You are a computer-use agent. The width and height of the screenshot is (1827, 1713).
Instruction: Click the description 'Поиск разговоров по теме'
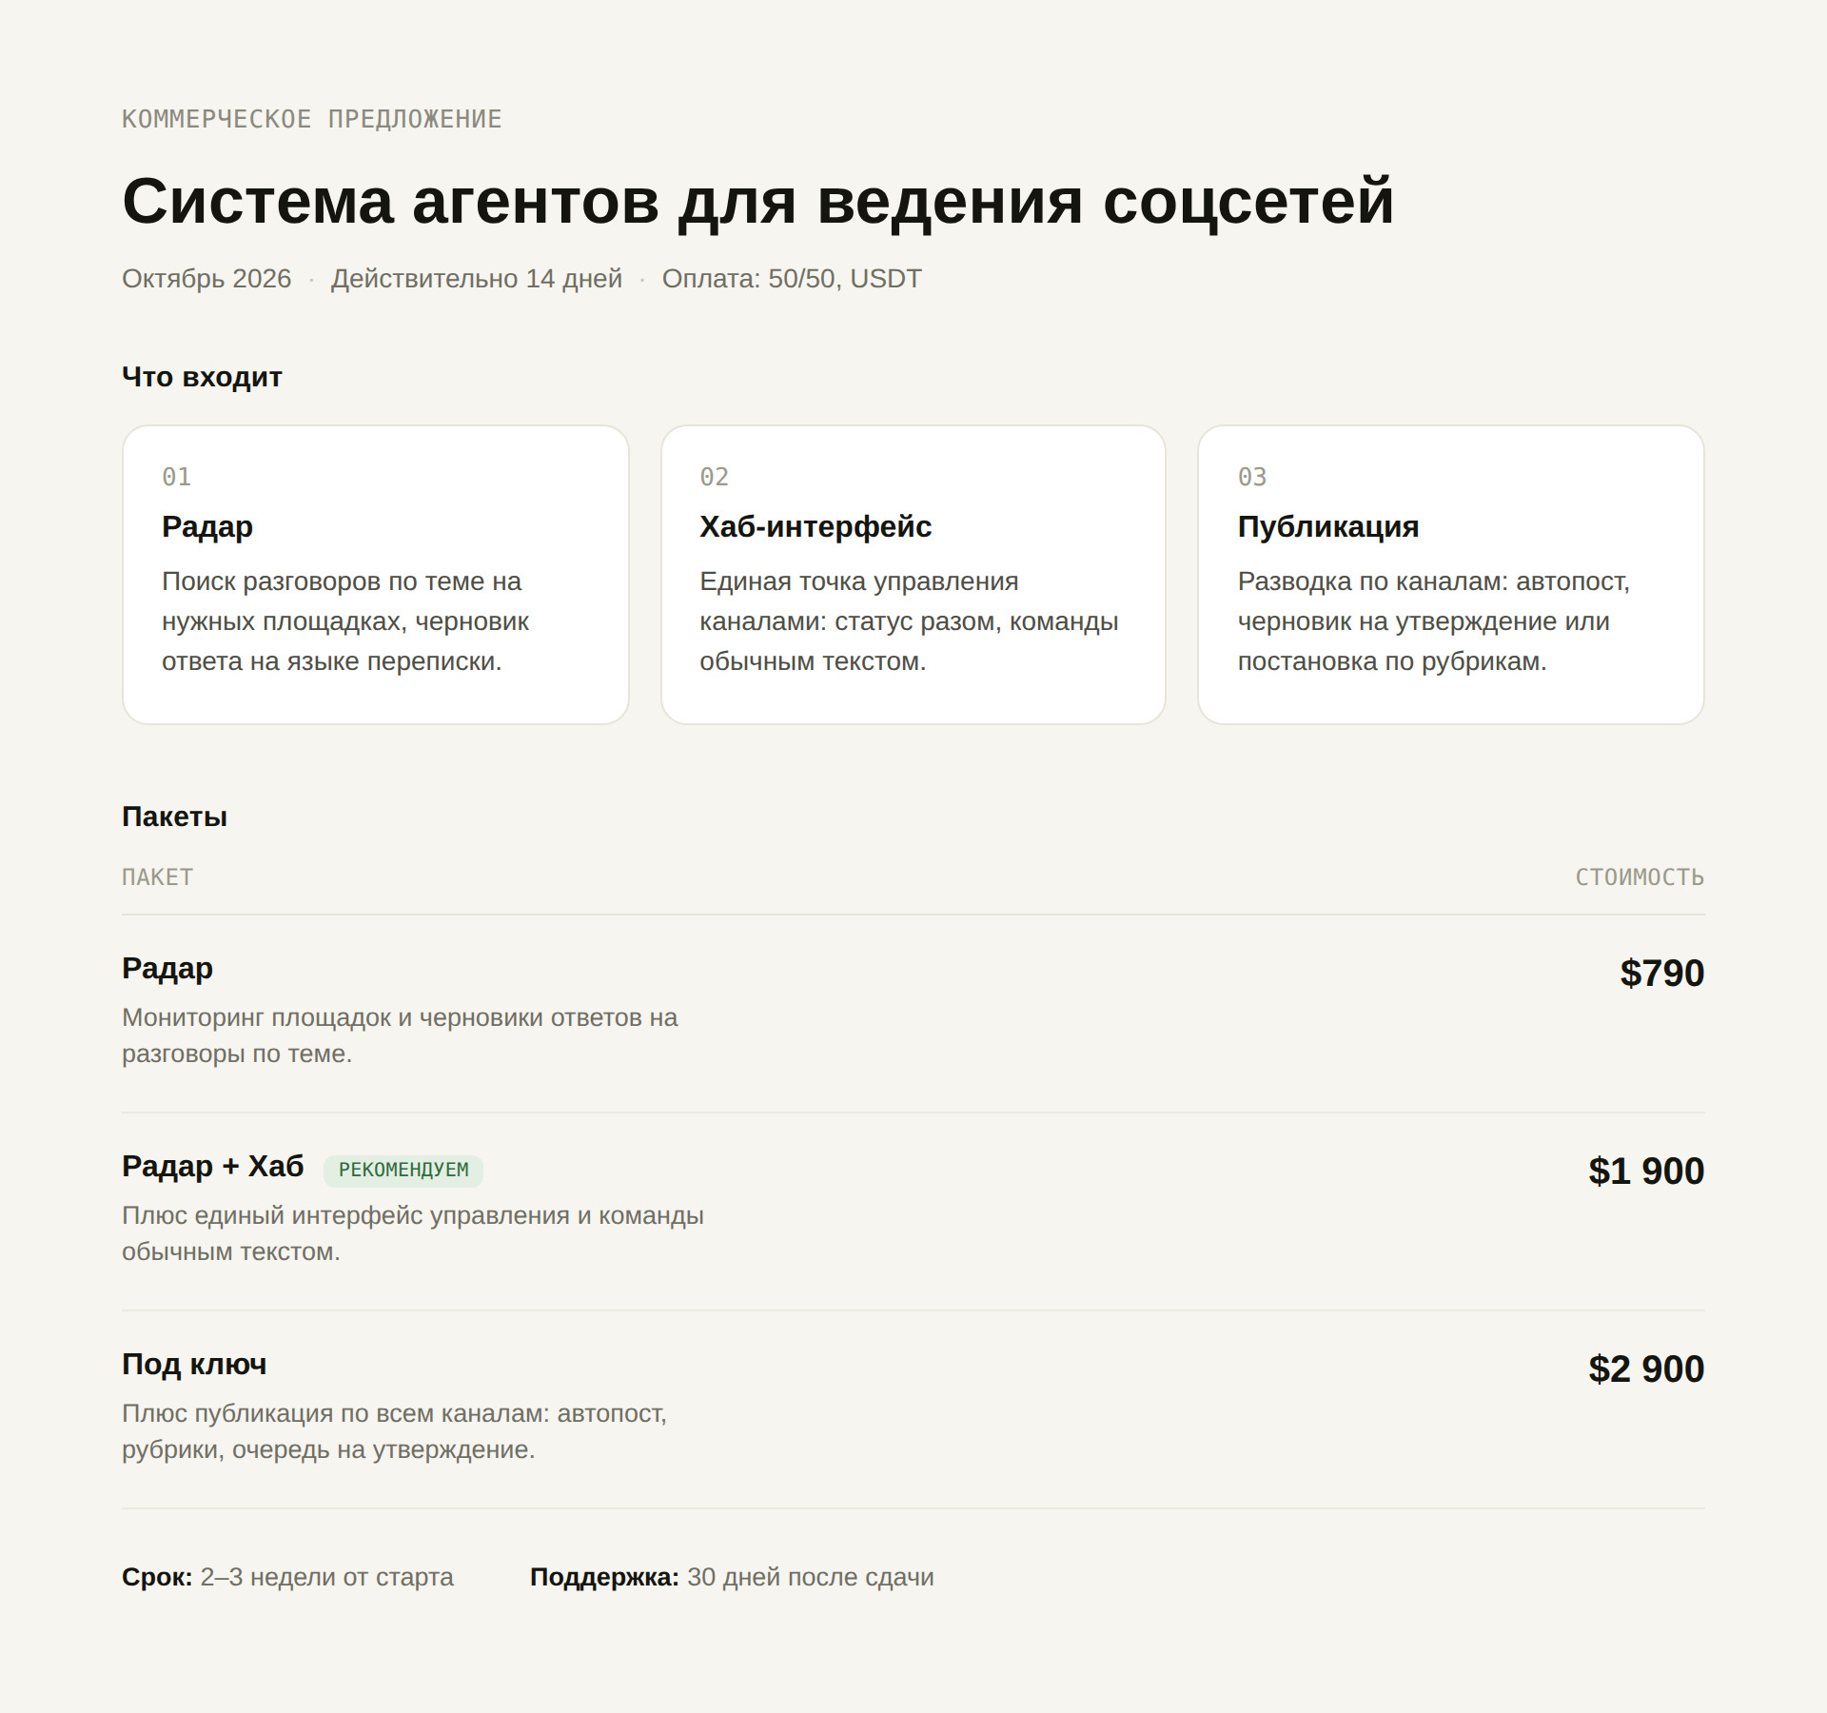(345, 621)
